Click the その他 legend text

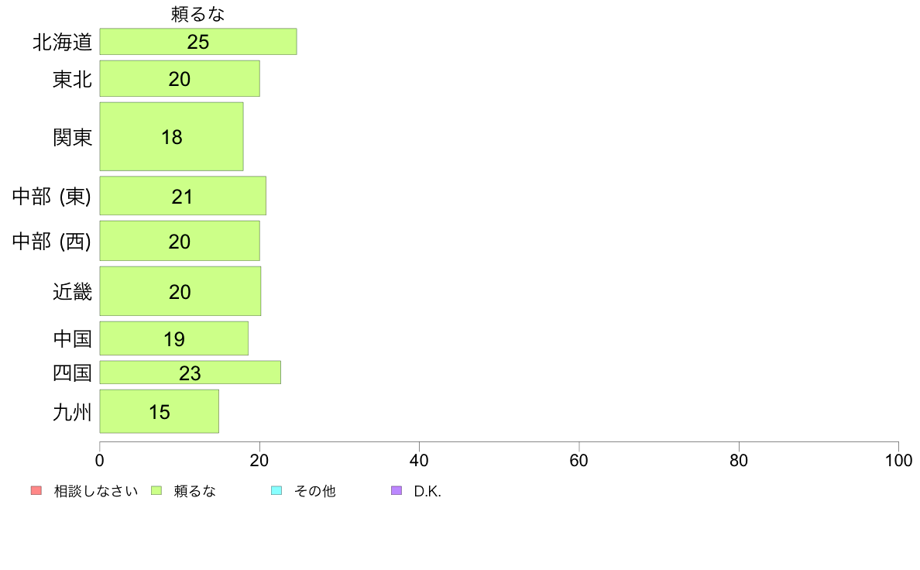pos(315,491)
